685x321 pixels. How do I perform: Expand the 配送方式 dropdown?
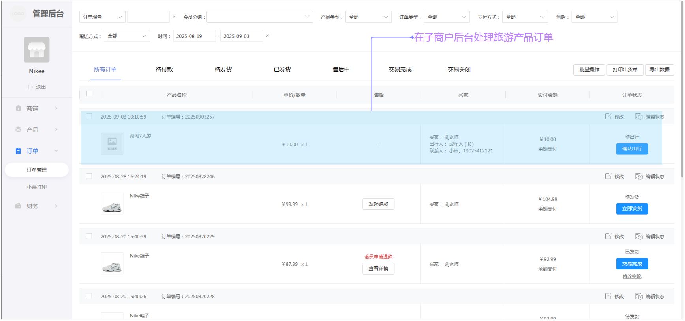[x=127, y=36]
